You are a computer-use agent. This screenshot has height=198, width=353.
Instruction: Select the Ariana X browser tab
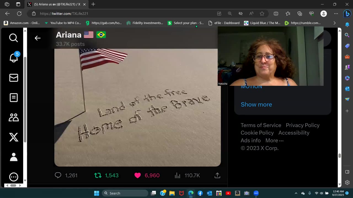(57, 4)
